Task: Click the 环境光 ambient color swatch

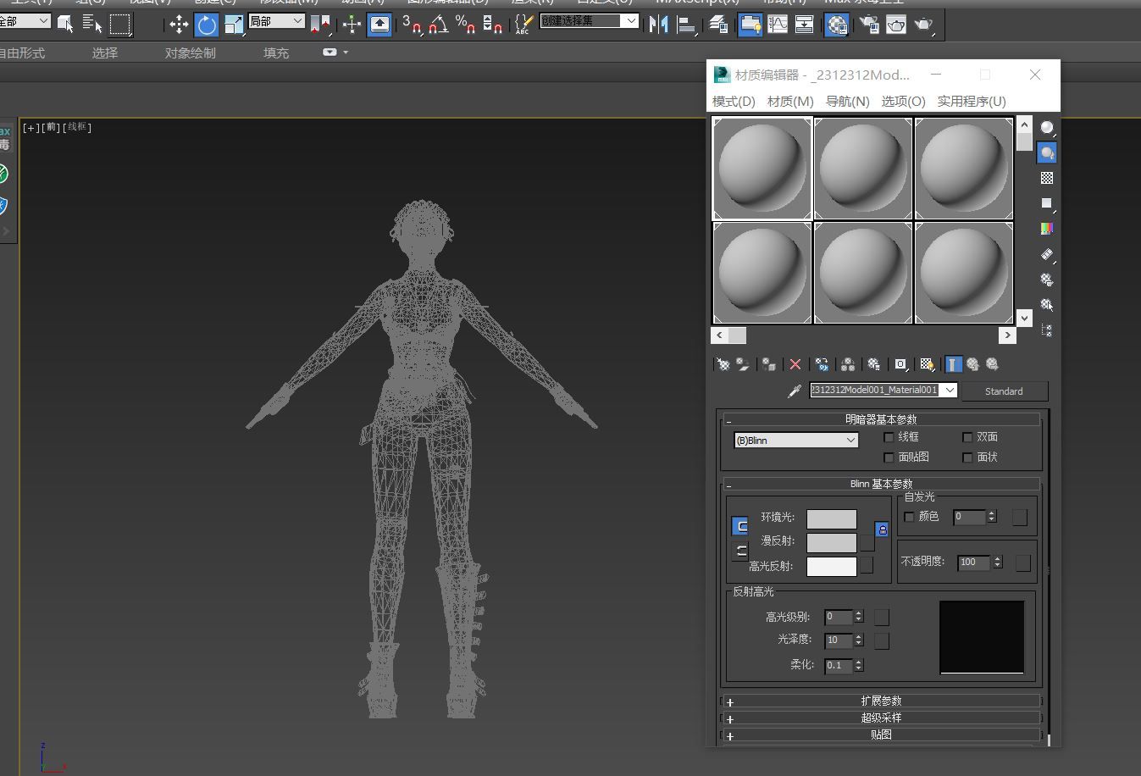Action: coord(832,518)
